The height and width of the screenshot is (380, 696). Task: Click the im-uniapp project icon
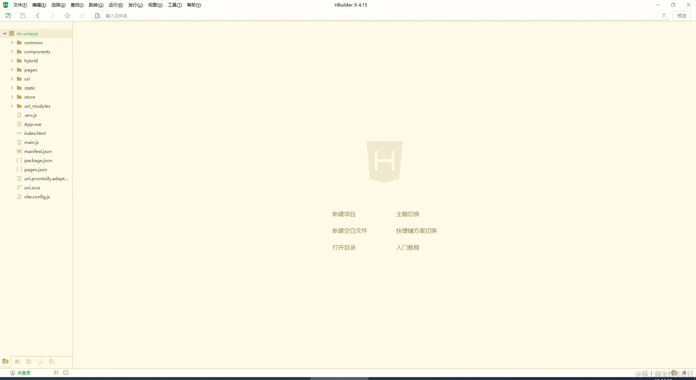[12, 33]
